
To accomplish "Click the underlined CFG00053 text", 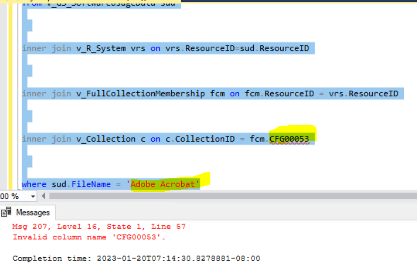I will (289, 139).
